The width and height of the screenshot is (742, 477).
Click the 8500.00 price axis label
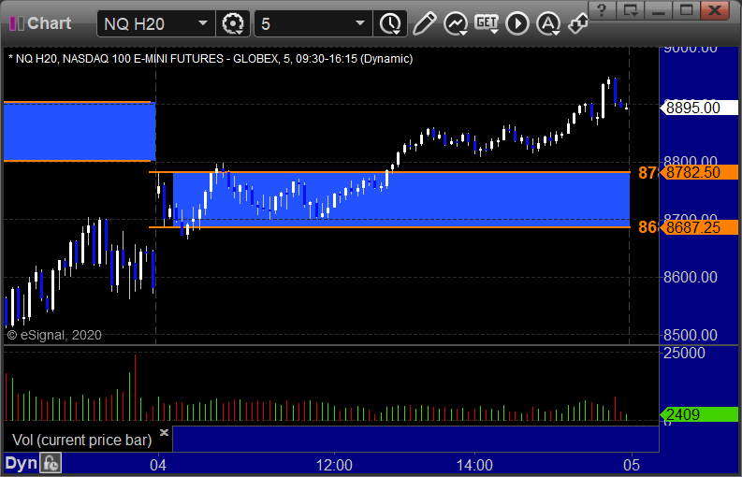[x=690, y=335]
